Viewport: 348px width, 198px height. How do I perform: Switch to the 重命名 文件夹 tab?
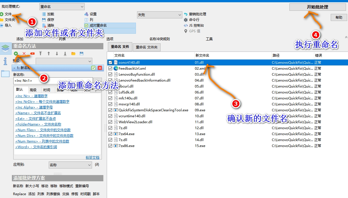[x=147, y=47]
